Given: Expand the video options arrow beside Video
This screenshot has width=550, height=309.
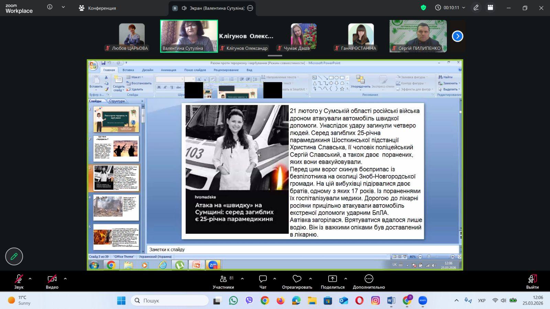Looking at the screenshot, I should pos(65,279).
